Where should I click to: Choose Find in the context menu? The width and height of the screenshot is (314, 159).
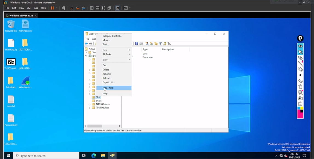[x=114, y=44]
